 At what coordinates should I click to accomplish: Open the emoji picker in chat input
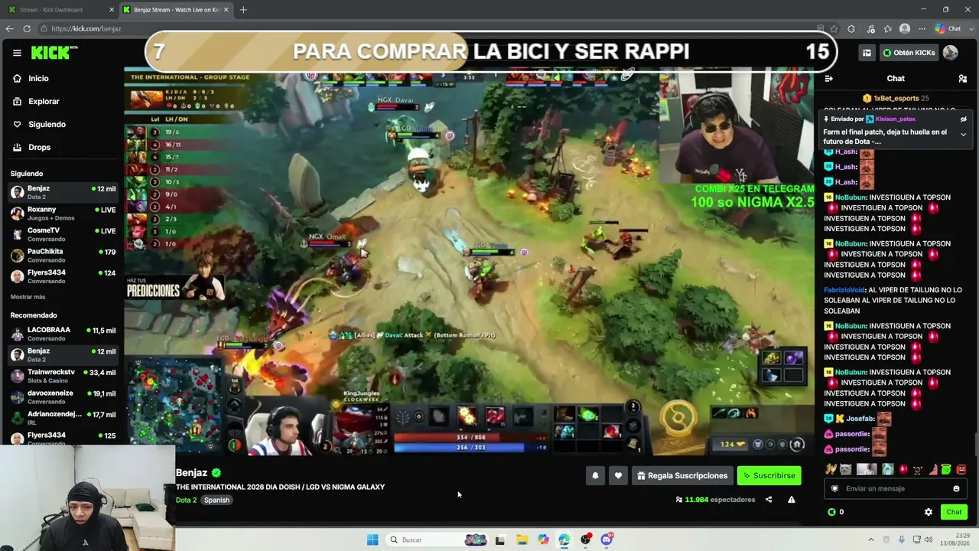[956, 488]
